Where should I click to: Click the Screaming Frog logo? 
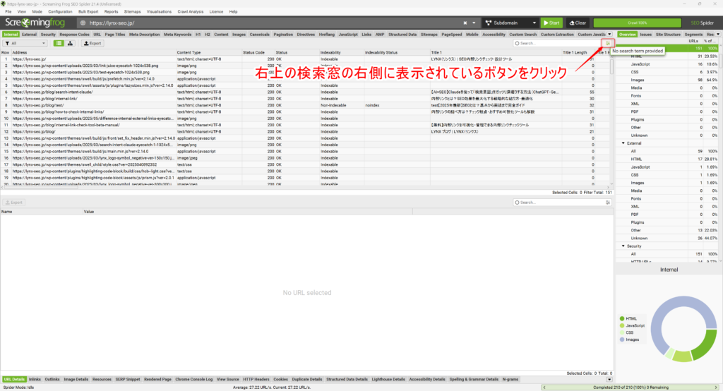pyautogui.click(x=35, y=23)
